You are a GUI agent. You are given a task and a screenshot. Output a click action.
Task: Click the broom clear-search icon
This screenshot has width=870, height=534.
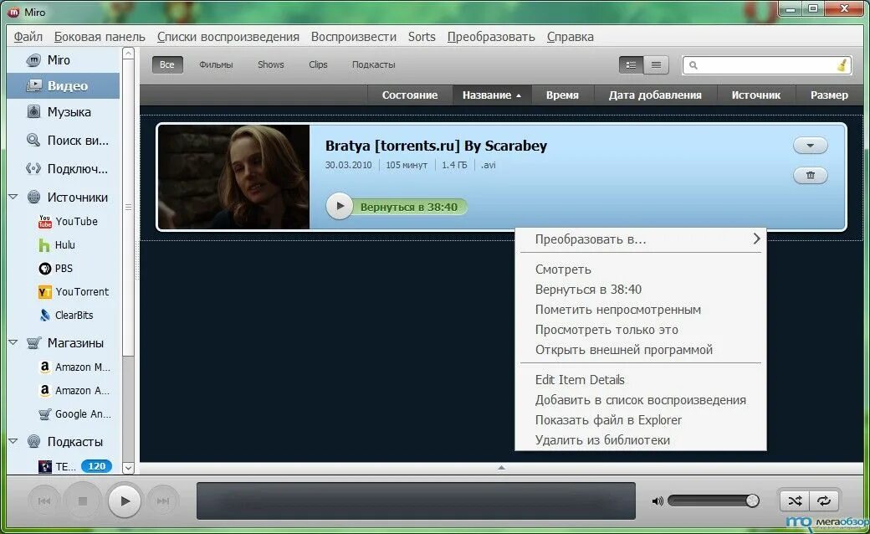click(842, 65)
